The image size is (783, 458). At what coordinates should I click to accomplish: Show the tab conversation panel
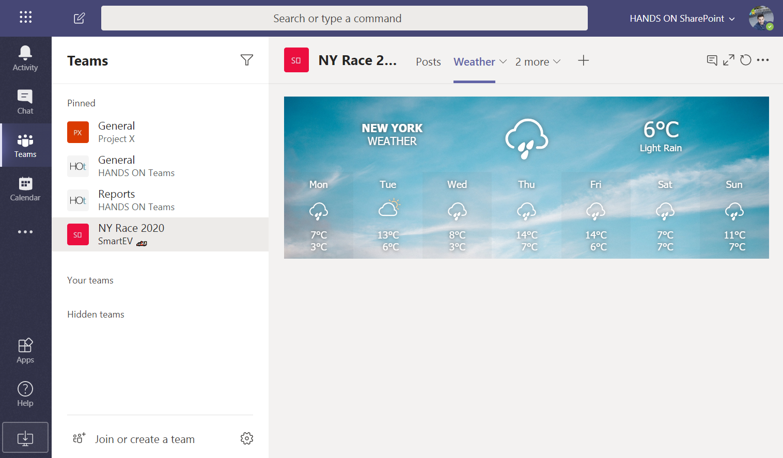[712, 60]
